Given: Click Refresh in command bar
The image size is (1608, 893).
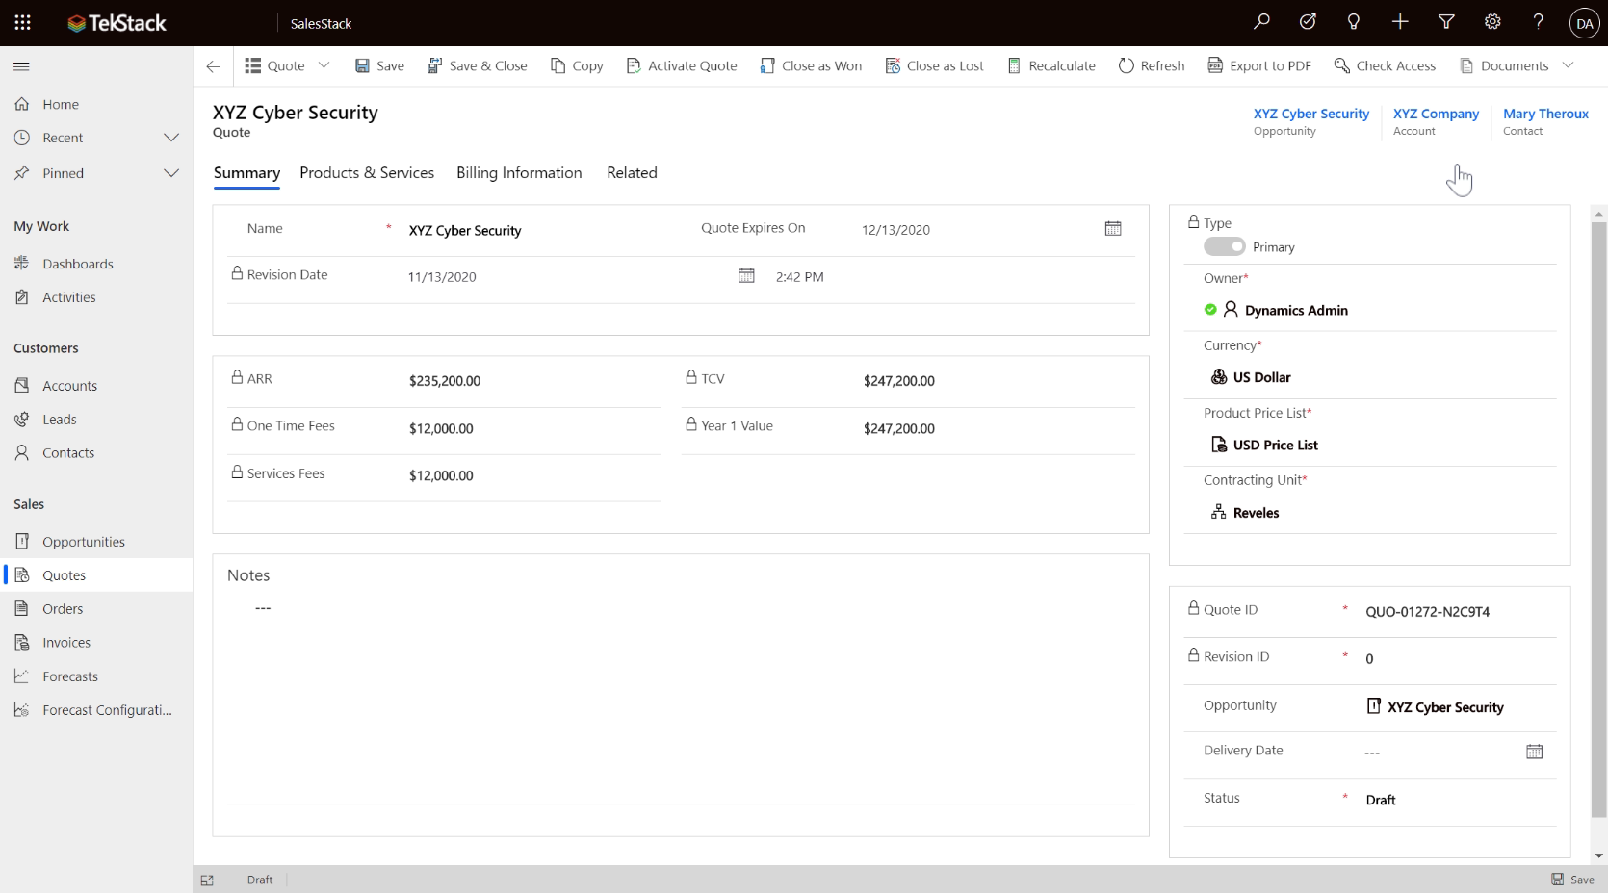Looking at the screenshot, I should 1152,65.
